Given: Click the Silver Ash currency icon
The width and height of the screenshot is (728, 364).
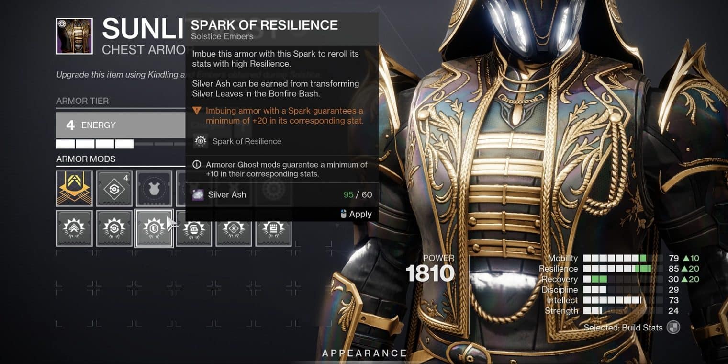Looking at the screenshot, I should point(198,194).
